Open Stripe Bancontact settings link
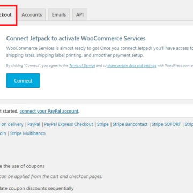This screenshot has height=193, width=193. 130,124
